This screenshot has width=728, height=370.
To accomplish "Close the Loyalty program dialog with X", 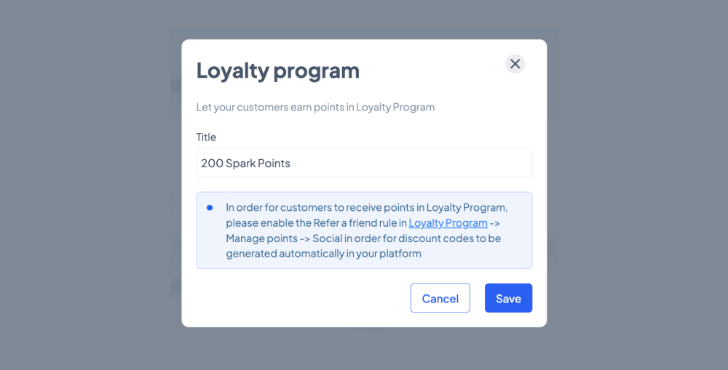I will click(515, 64).
